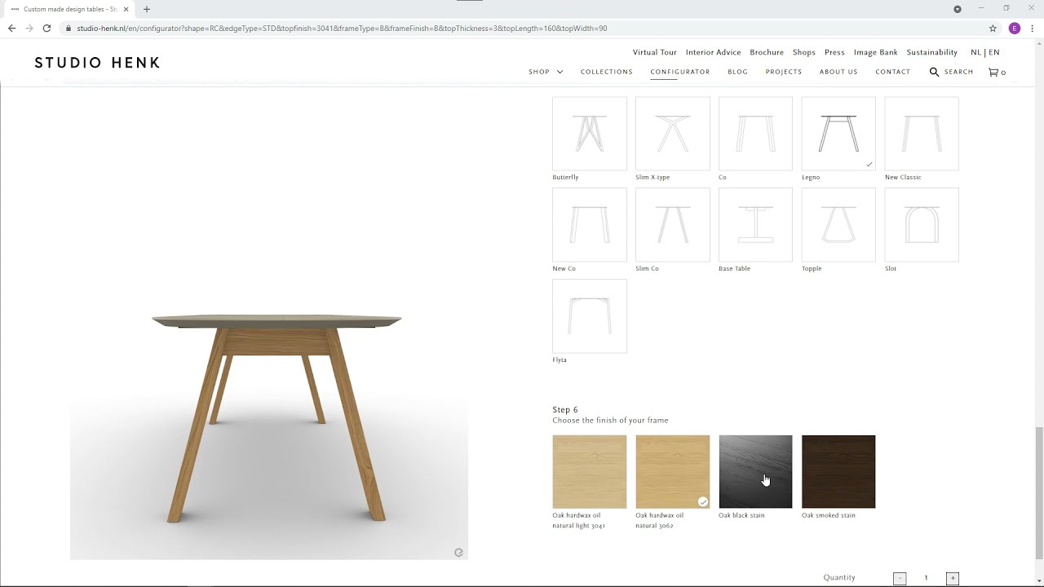
Task: Increase quantity with plus button
Action: [952, 578]
